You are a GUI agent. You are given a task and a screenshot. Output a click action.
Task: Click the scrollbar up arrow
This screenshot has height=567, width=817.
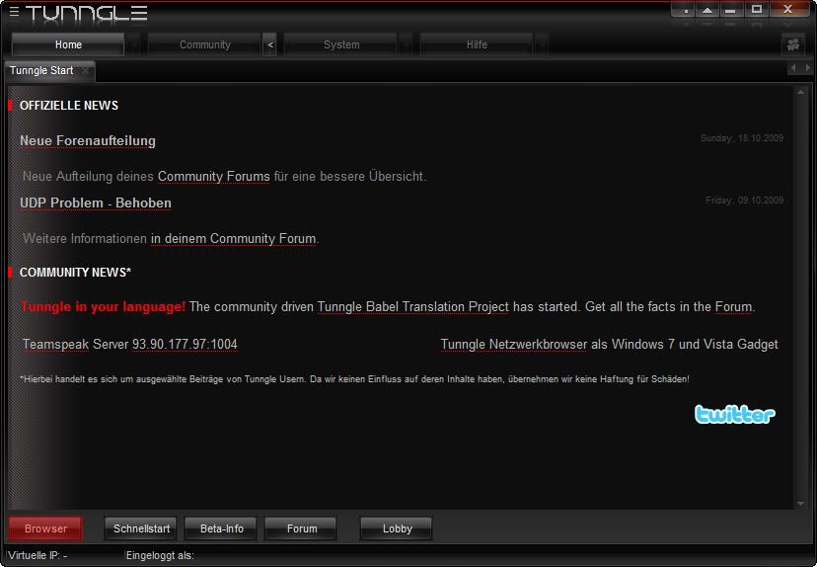click(801, 92)
